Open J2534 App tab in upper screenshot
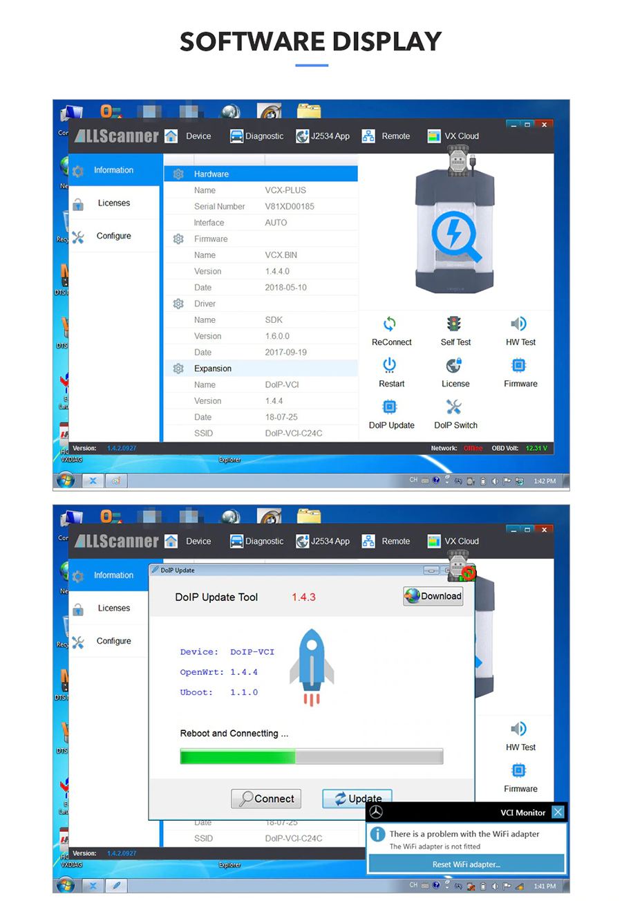The width and height of the screenshot is (622, 901). pos(323,136)
